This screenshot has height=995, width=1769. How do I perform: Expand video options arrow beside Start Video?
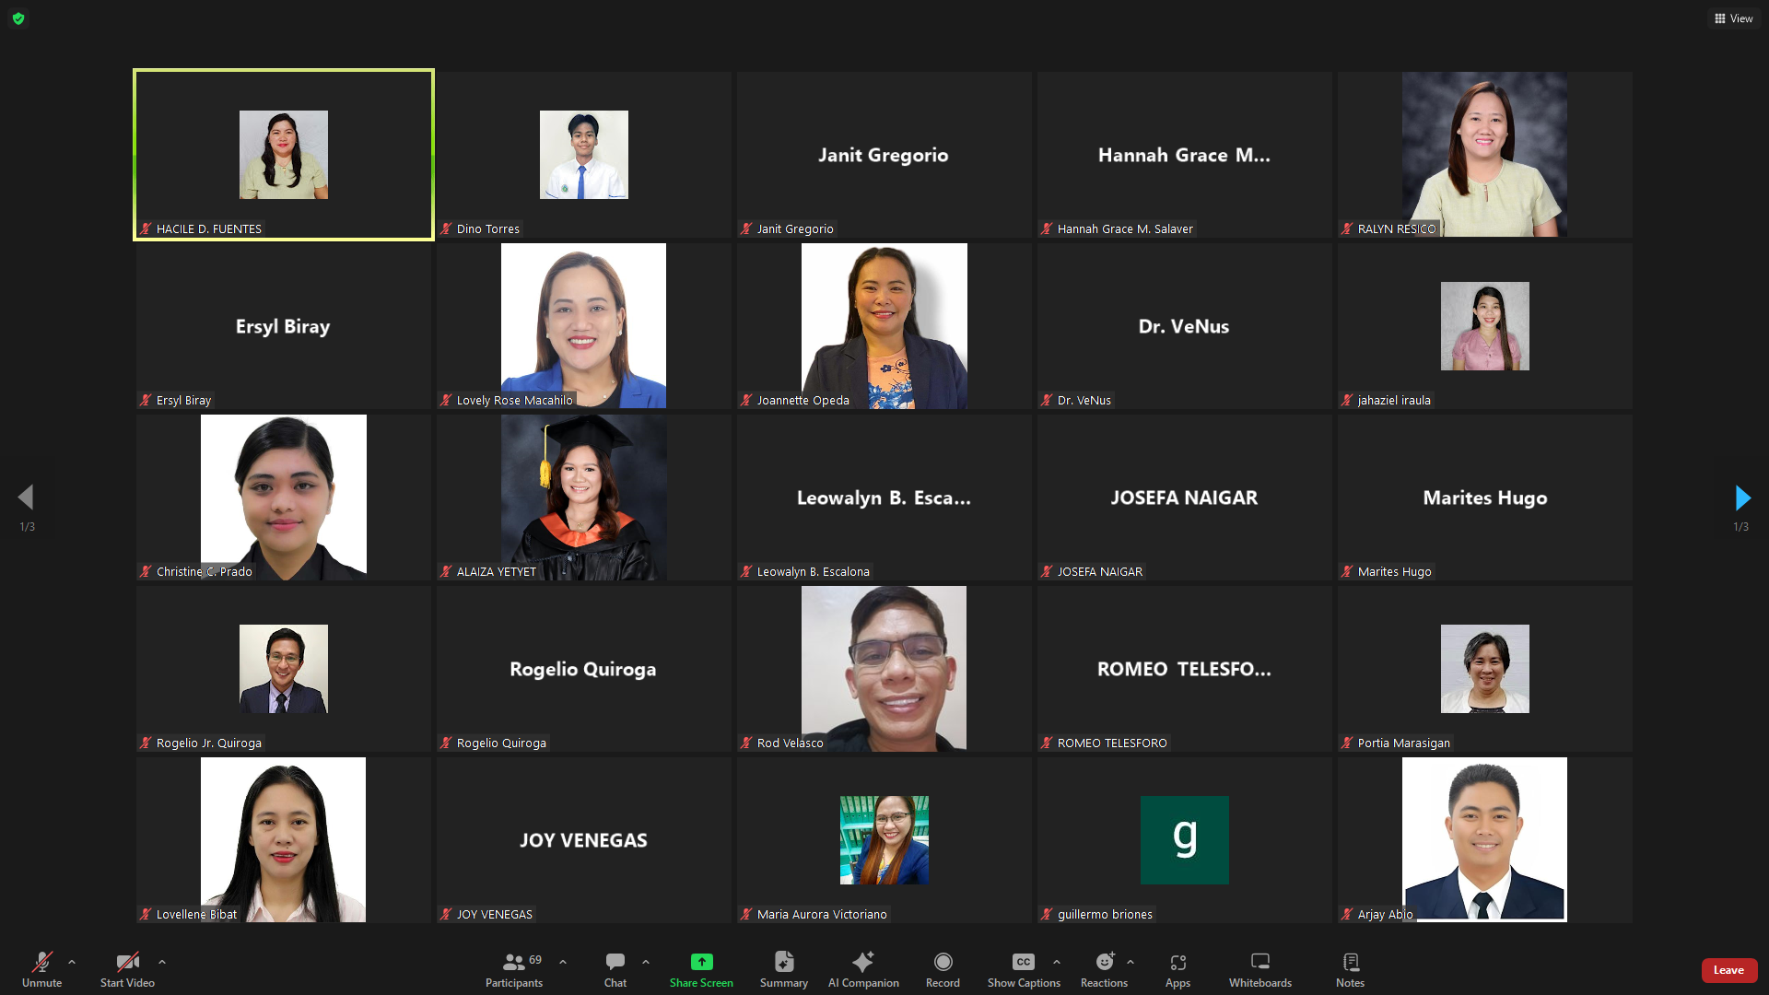(x=162, y=962)
